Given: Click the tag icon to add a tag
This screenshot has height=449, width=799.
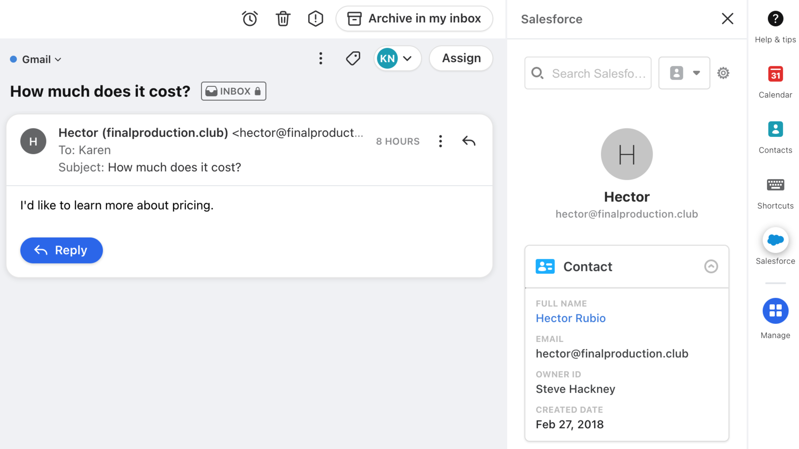Looking at the screenshot, I should (353, 58).
